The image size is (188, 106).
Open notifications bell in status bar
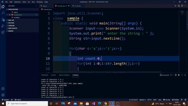point(185,100)
